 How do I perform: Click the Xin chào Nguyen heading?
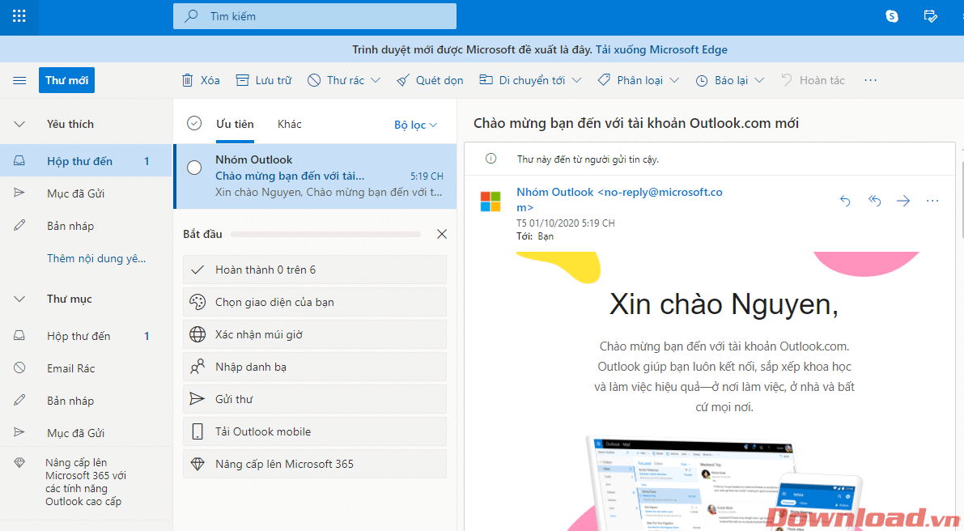724,304
